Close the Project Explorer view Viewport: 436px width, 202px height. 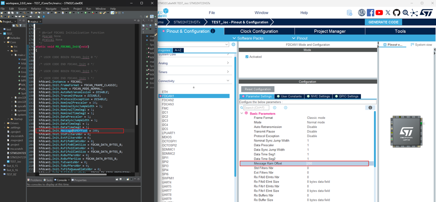(x=15, y=22)
